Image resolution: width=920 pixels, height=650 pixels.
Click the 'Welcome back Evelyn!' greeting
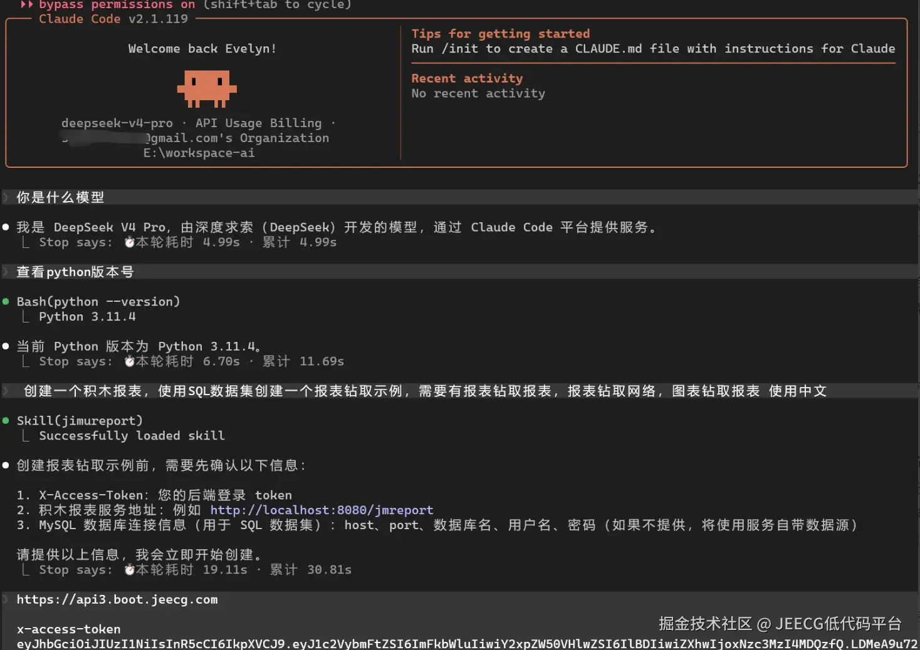(x=202, y=49)
